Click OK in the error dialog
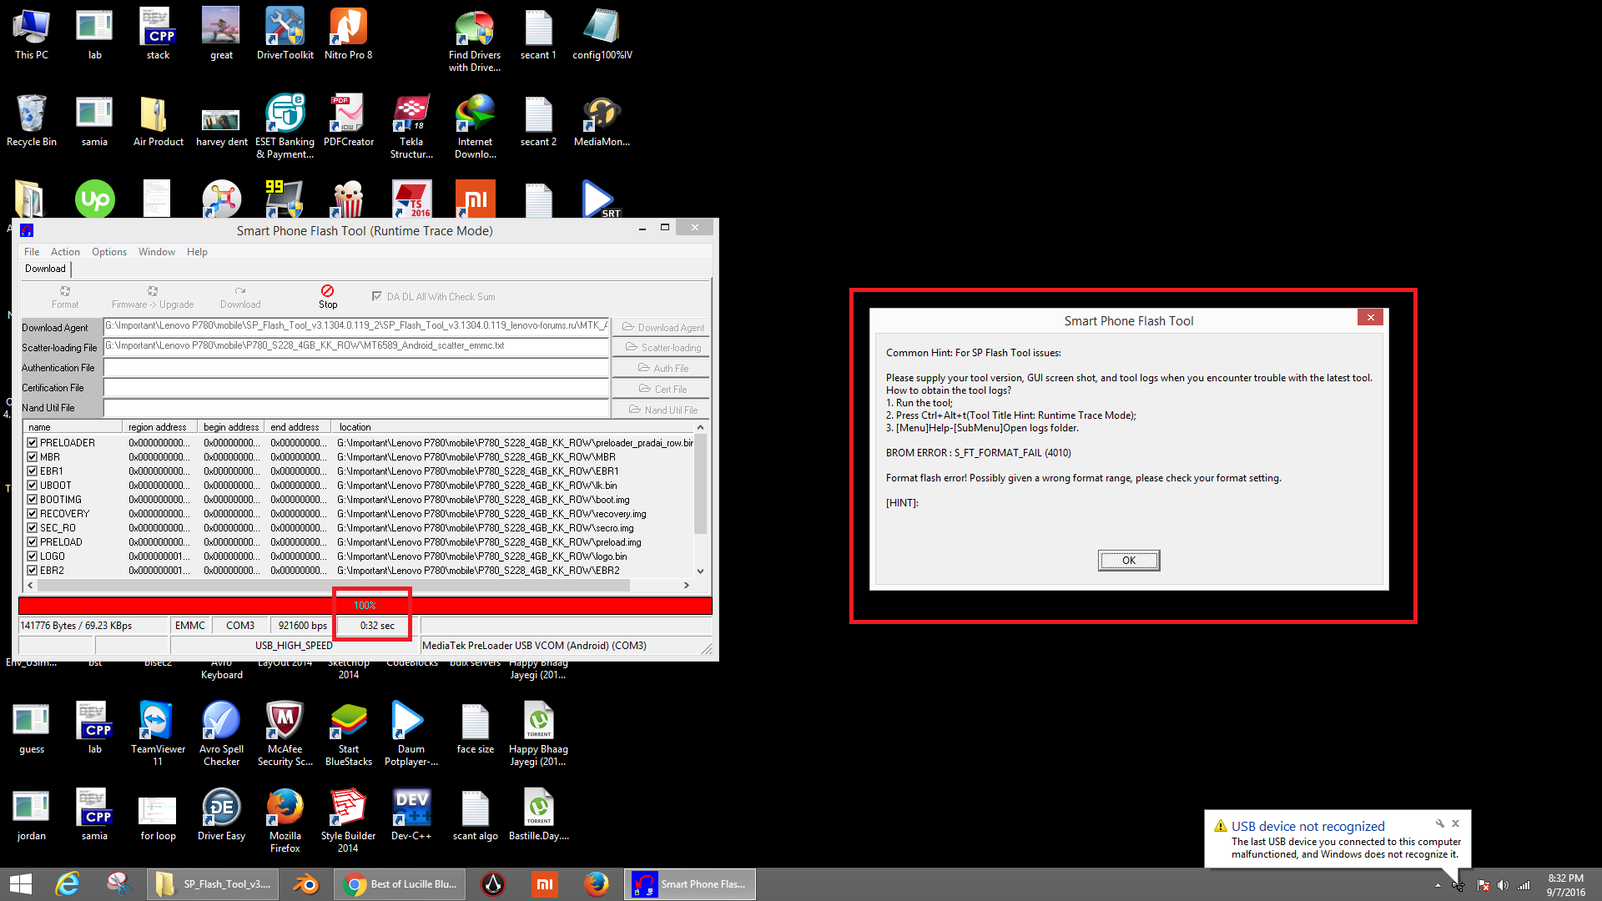This screenshot has height=901, width=1602. 1129,561
